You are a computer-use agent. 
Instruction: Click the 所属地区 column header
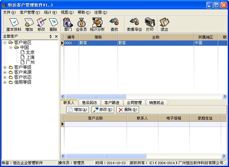point(206,37)
